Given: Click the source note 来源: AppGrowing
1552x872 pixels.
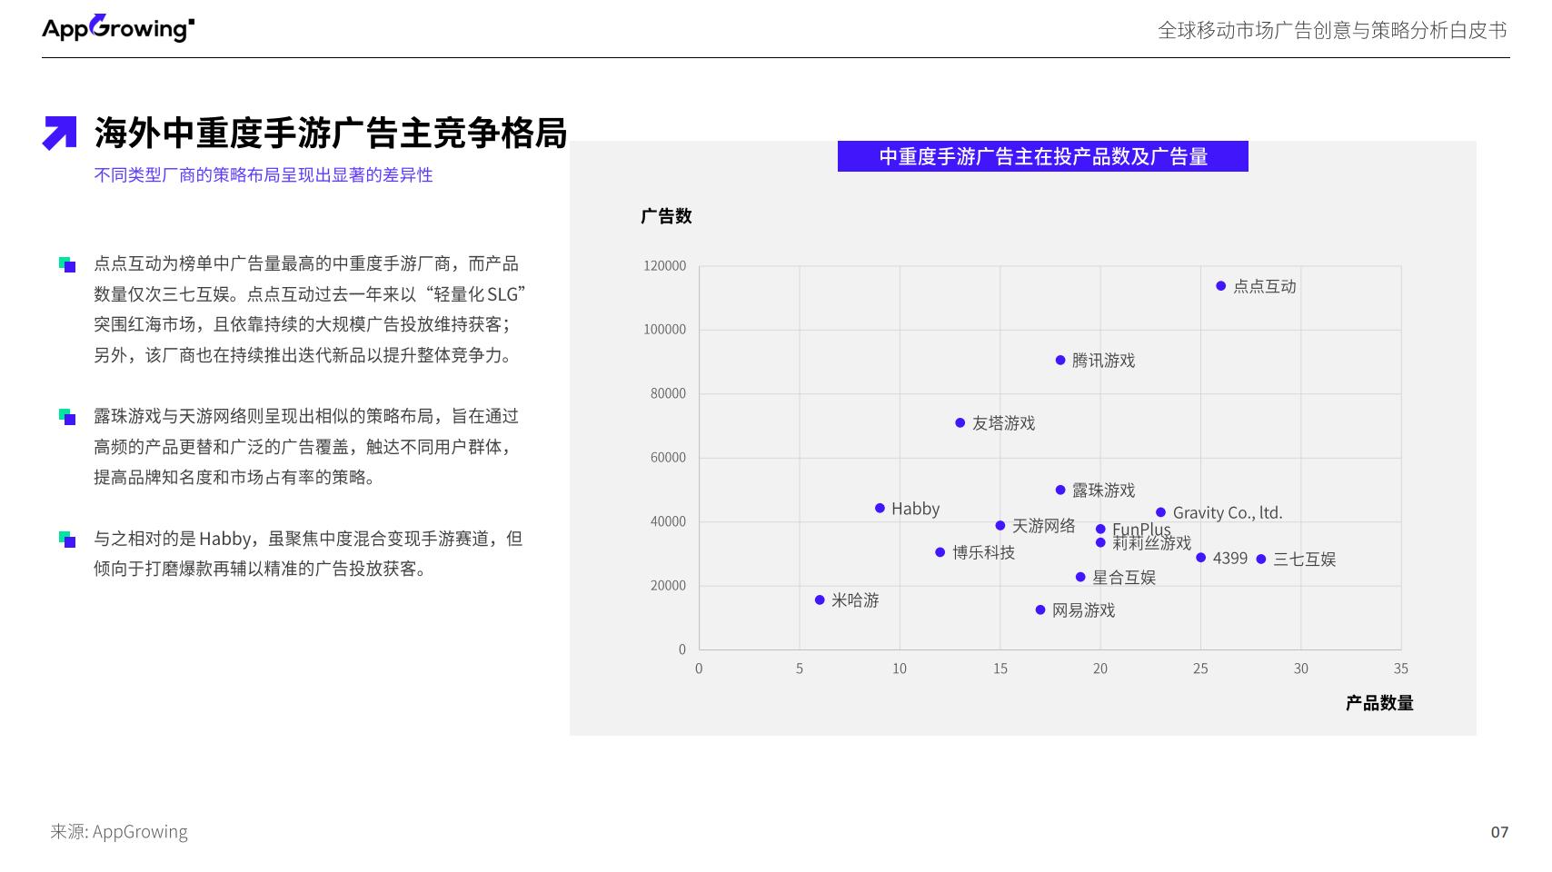Looking at the screenshot, I should [x=119, y=832].
